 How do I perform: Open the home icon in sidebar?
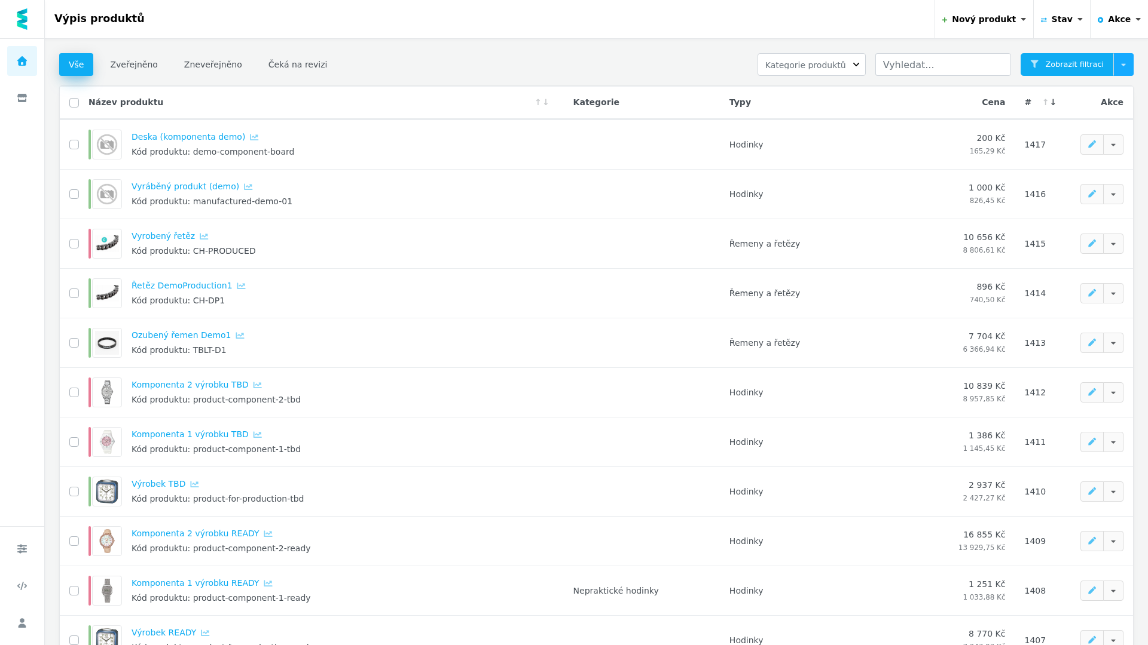22,61
